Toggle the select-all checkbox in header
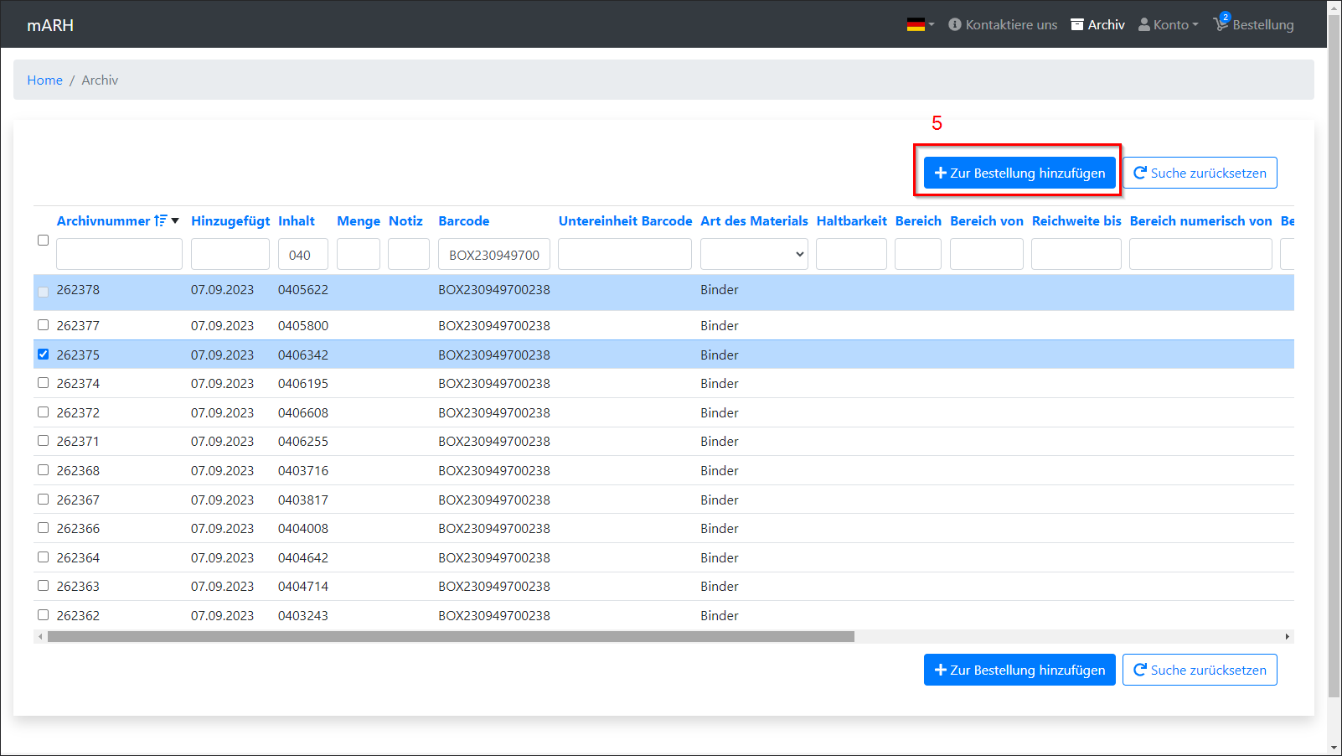The image size is (1342, 756). (x=44, y=241)
